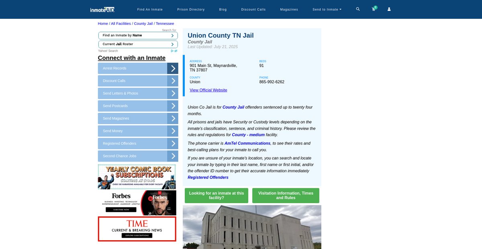Open County Jail breadcrumb link
Screen dimensions: 482x249
tap(143, 24)
